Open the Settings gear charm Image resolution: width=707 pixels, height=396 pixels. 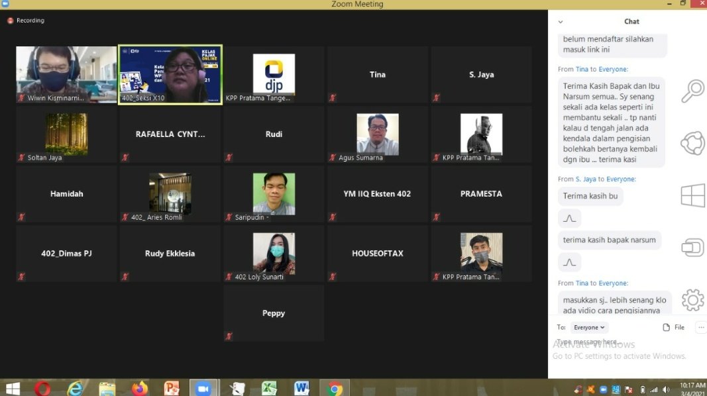692,300
